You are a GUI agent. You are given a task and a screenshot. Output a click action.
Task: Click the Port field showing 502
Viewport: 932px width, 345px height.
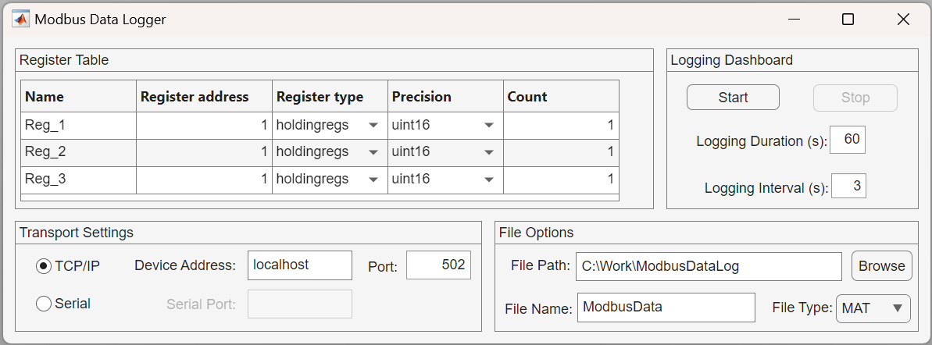tap(439, 265)
